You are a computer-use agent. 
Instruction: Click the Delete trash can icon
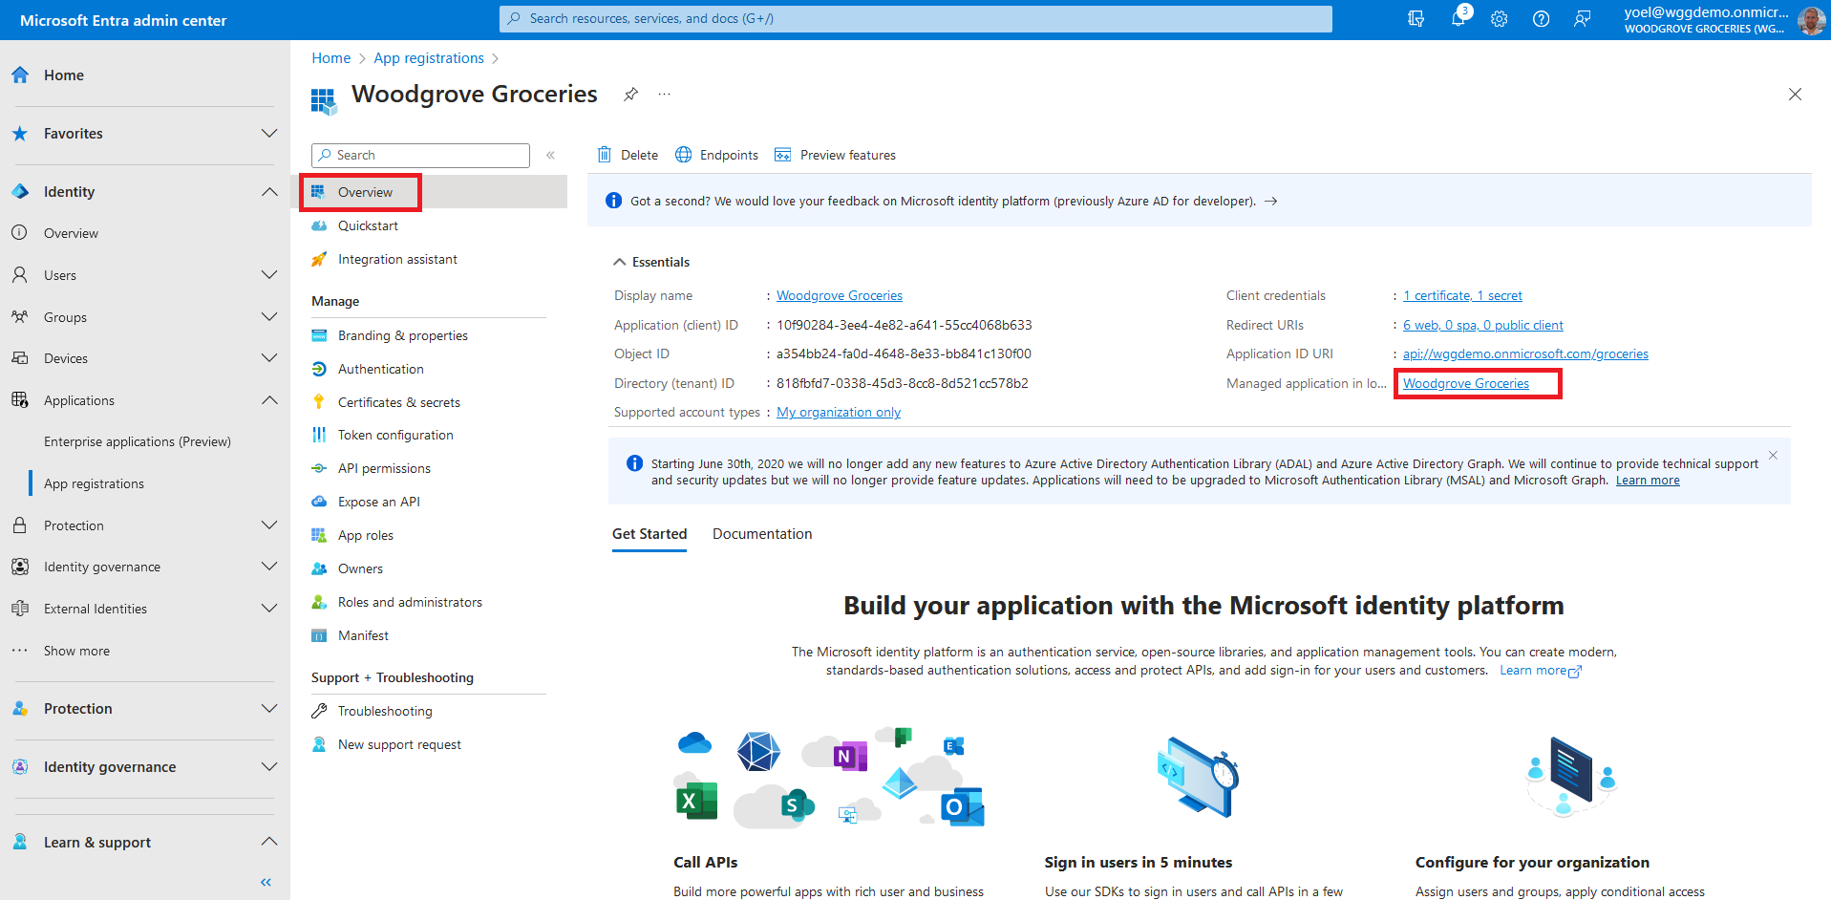tap(605, 155)
